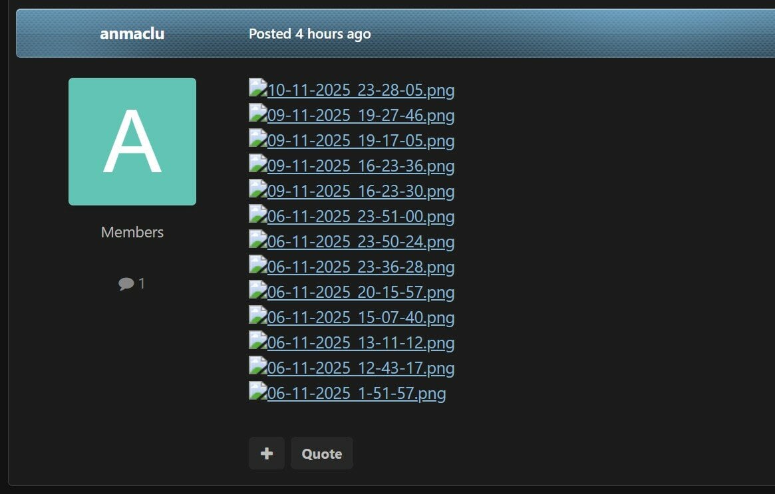Click the Quote button

(x=322, y=453)
